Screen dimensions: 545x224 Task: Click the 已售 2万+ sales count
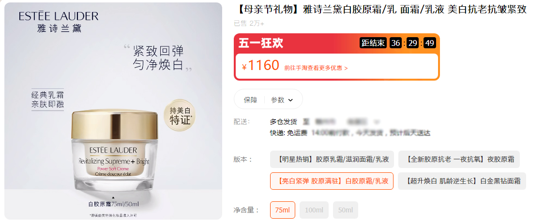click(x=249, y=23)
